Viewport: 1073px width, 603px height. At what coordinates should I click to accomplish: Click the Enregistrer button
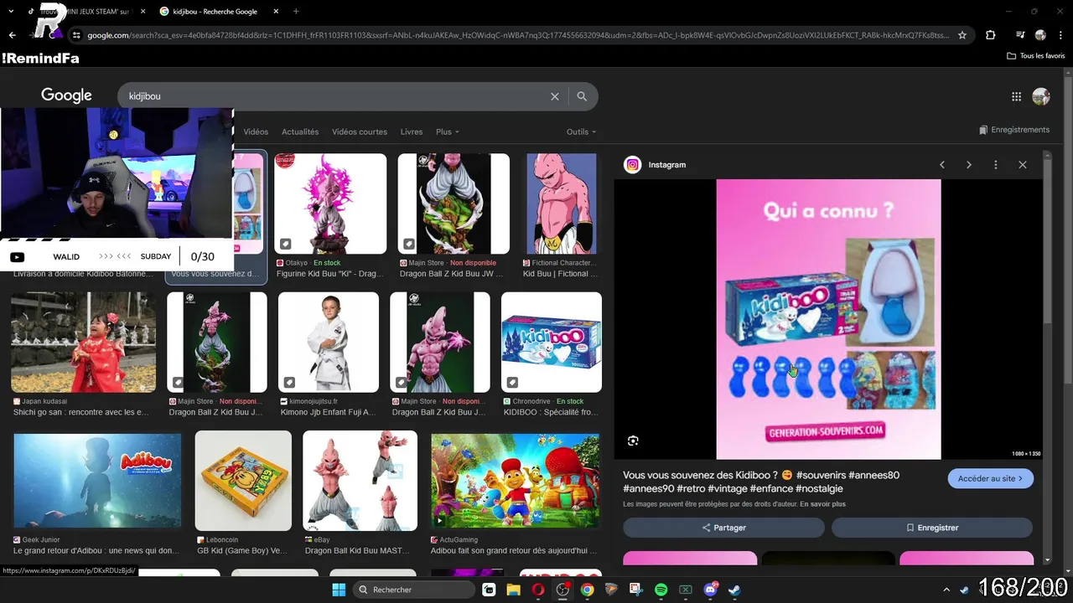pos(932,528)
